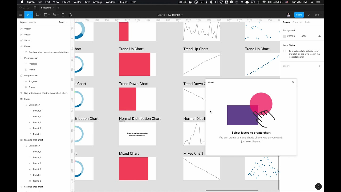341x192 pixels.
Task: Click the Present play icon
Action: click(309, 15)
